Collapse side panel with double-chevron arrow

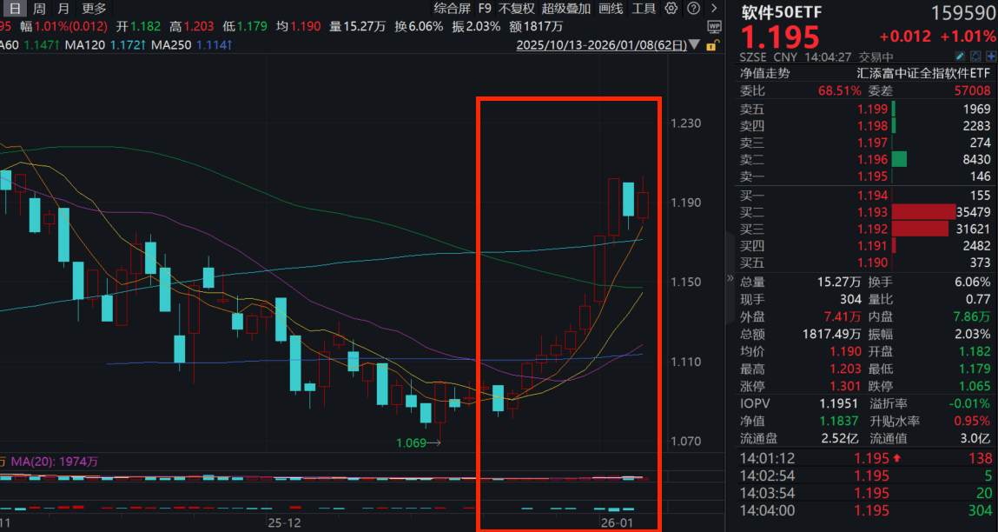pyautogui.click(x=730, y=278)
